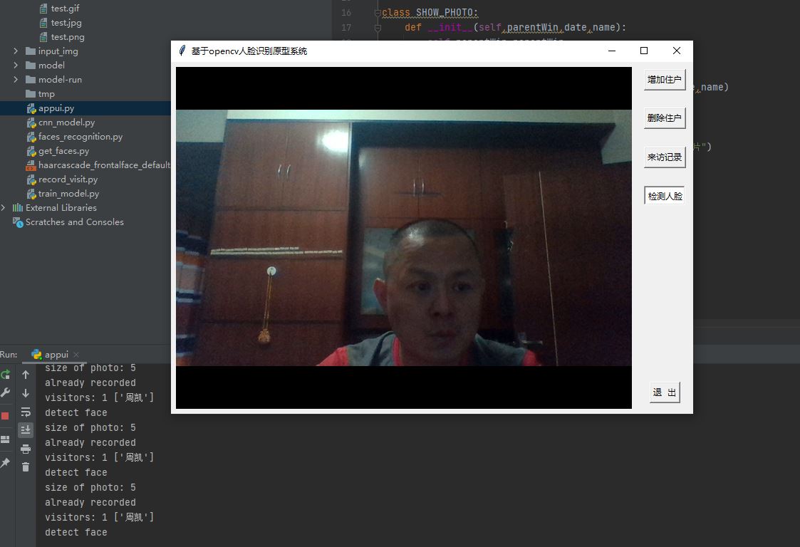Click the 退 出 button
The height and width of the screenshot is (547, 800).
(x=665, y=392)
